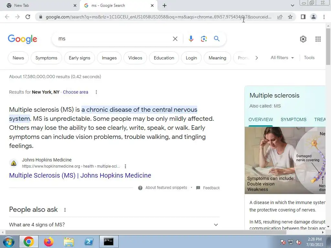Open File Explorer from the taskbar
Image resolution: width=331 pixels, height=248 pixels.
pos(69,242)
